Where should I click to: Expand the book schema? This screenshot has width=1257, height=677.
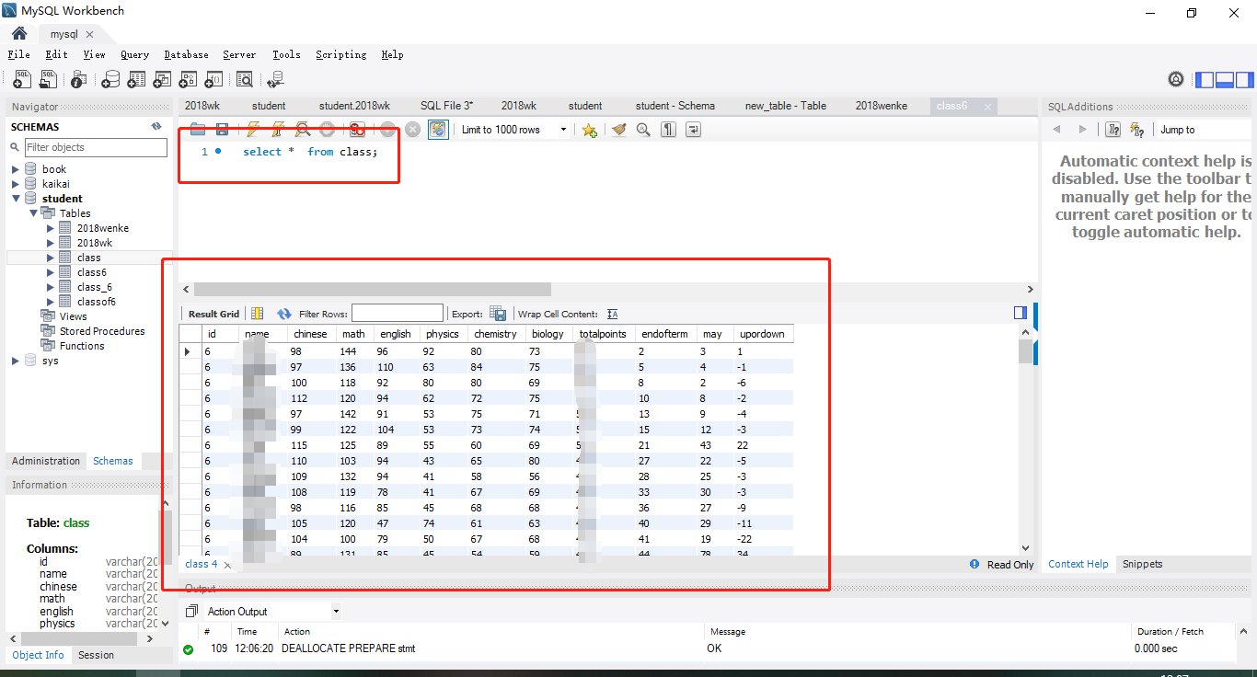click(16, 169)
